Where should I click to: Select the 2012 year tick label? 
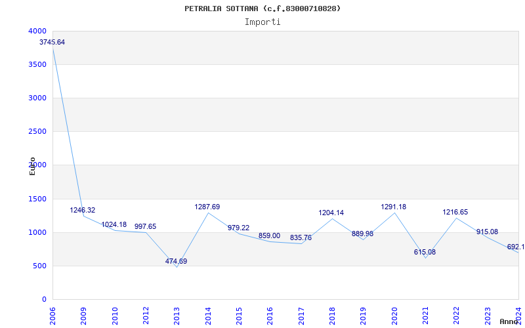(146, 316)
